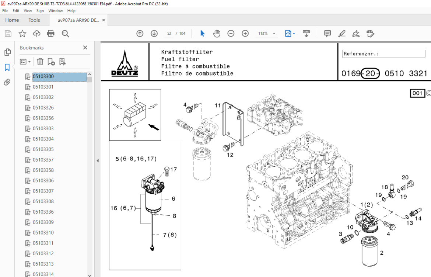431x277 pixels.
Task: Select bookmark 05103306
Action: click(43, 181)
